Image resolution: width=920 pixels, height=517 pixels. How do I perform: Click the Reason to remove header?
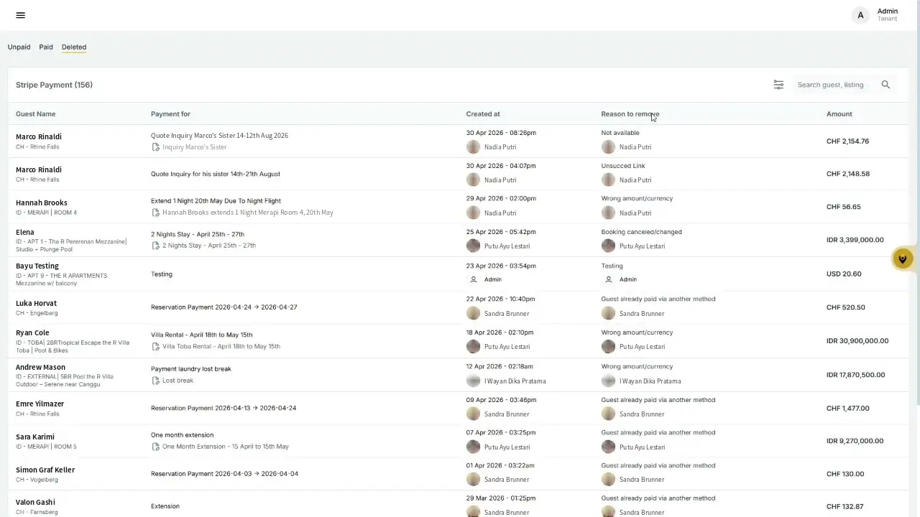pos(630,114)
